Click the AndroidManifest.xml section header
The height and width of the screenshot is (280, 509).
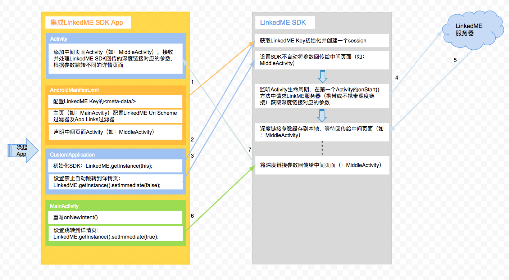click(74, 90)
